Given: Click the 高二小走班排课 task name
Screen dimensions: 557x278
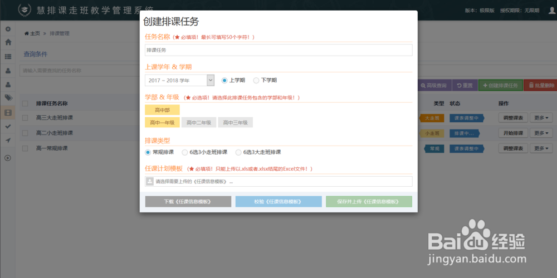Looking at the screenshot, I should pos(55,133).
